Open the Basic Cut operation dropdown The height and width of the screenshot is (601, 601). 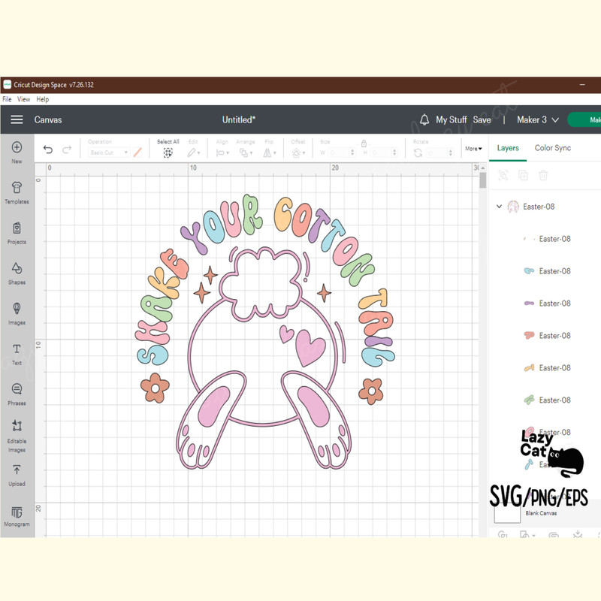(107, 153)
